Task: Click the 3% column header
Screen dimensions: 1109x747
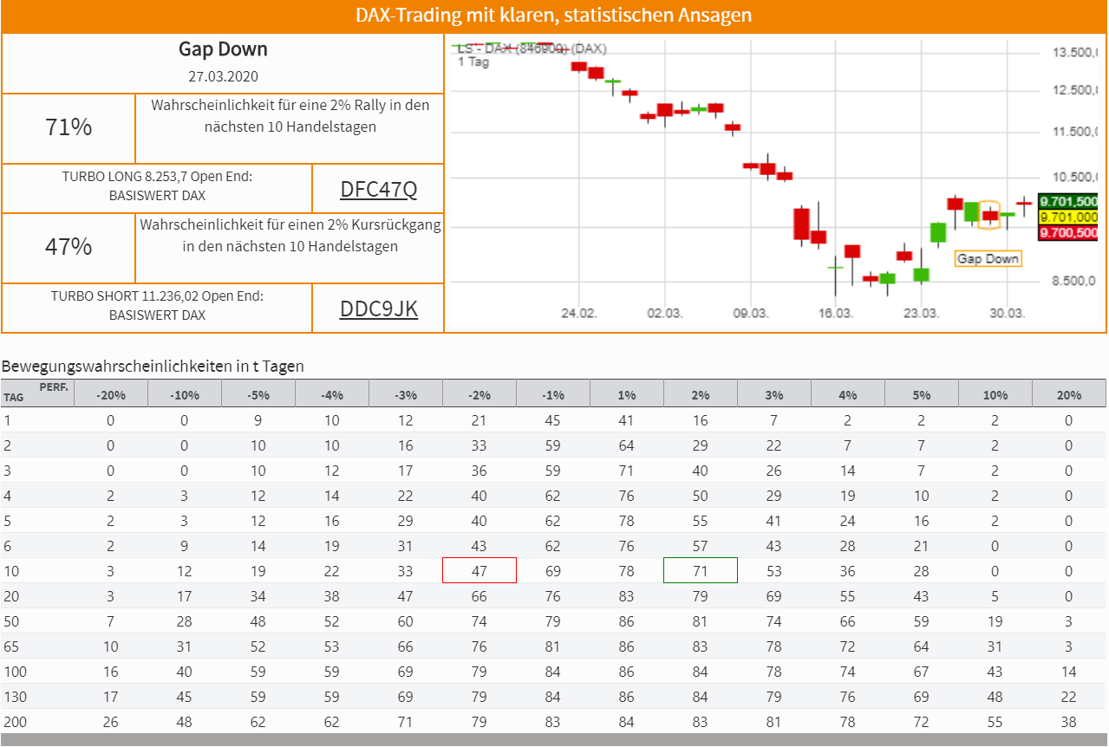Action: (x=774, y=394)
